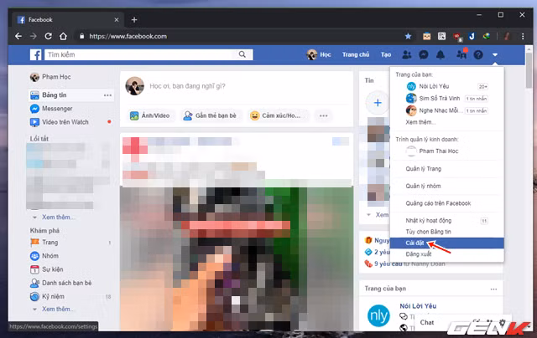The height and width of the screenshot is (338, 537).
Task: Open Bảng tin options ellipsis
Action: pyautogui.click(x=107, y=95)
